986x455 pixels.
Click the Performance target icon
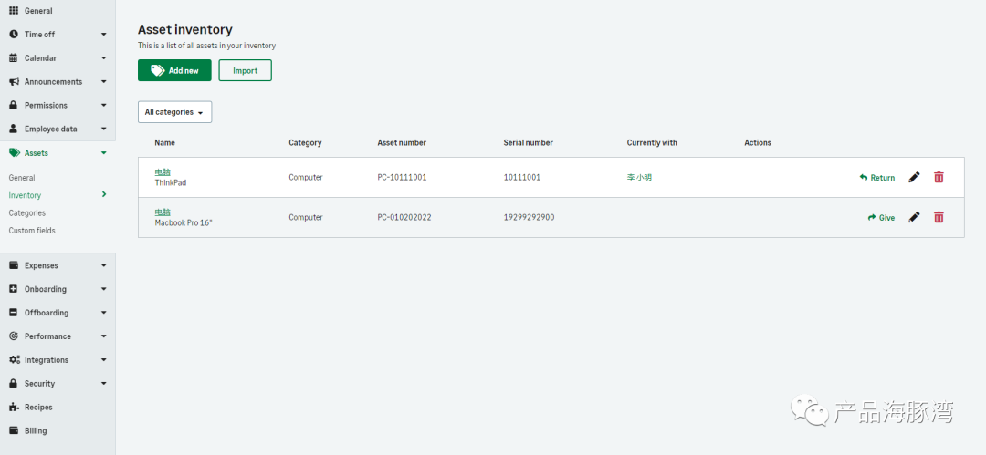click(14, 336)
